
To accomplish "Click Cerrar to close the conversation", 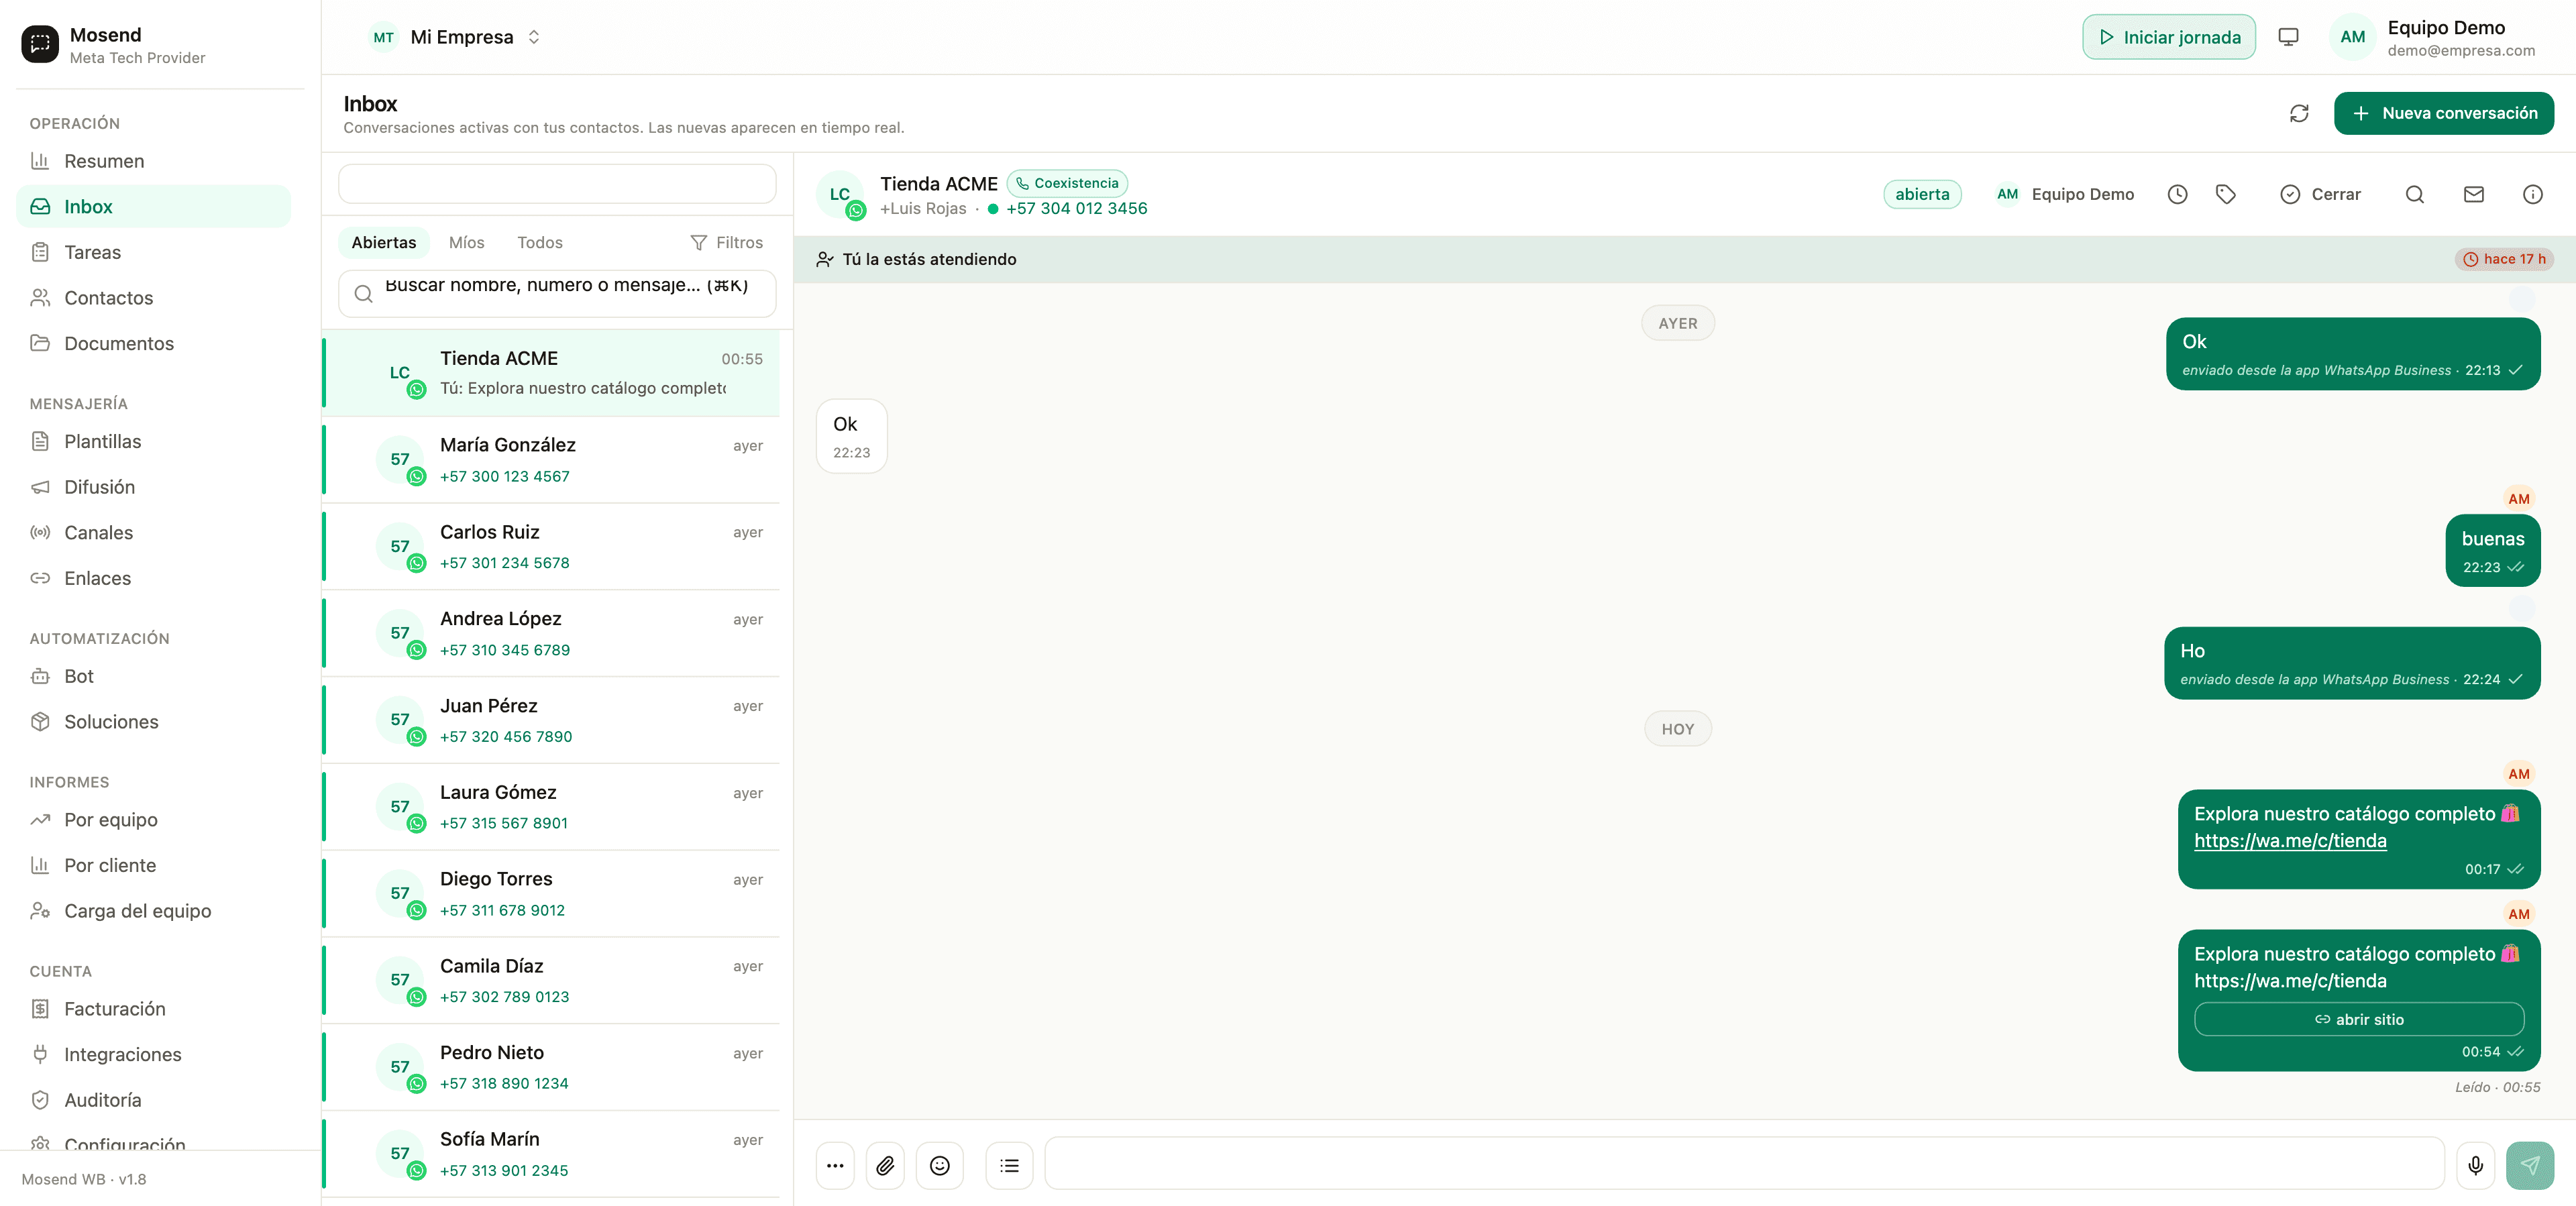I will (2319, 194).
